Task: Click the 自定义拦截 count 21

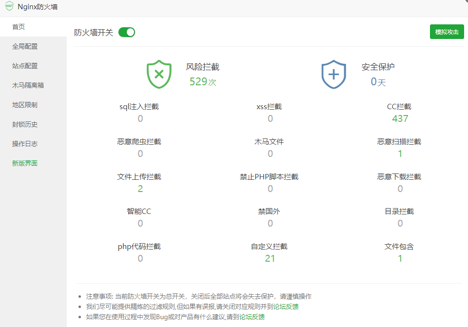Action: [270, 259]
